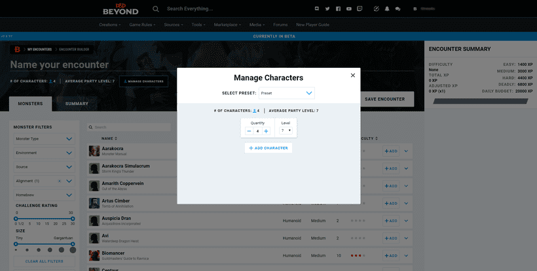
Task: Click the Aarakocra monster portrait
Action: [94, 151]
